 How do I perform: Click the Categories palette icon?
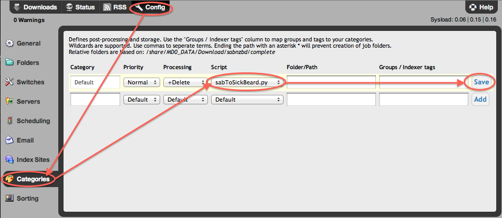10,179
